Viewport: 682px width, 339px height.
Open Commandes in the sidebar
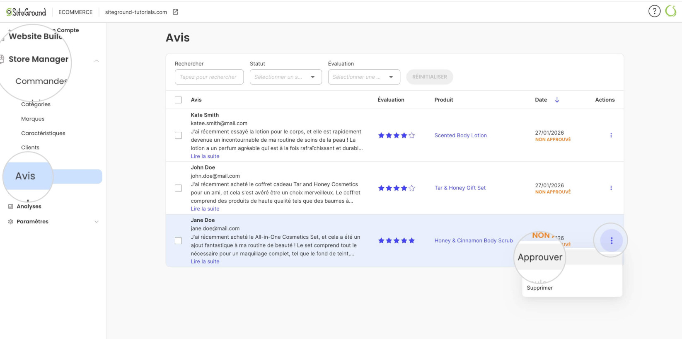coord(41,81)
